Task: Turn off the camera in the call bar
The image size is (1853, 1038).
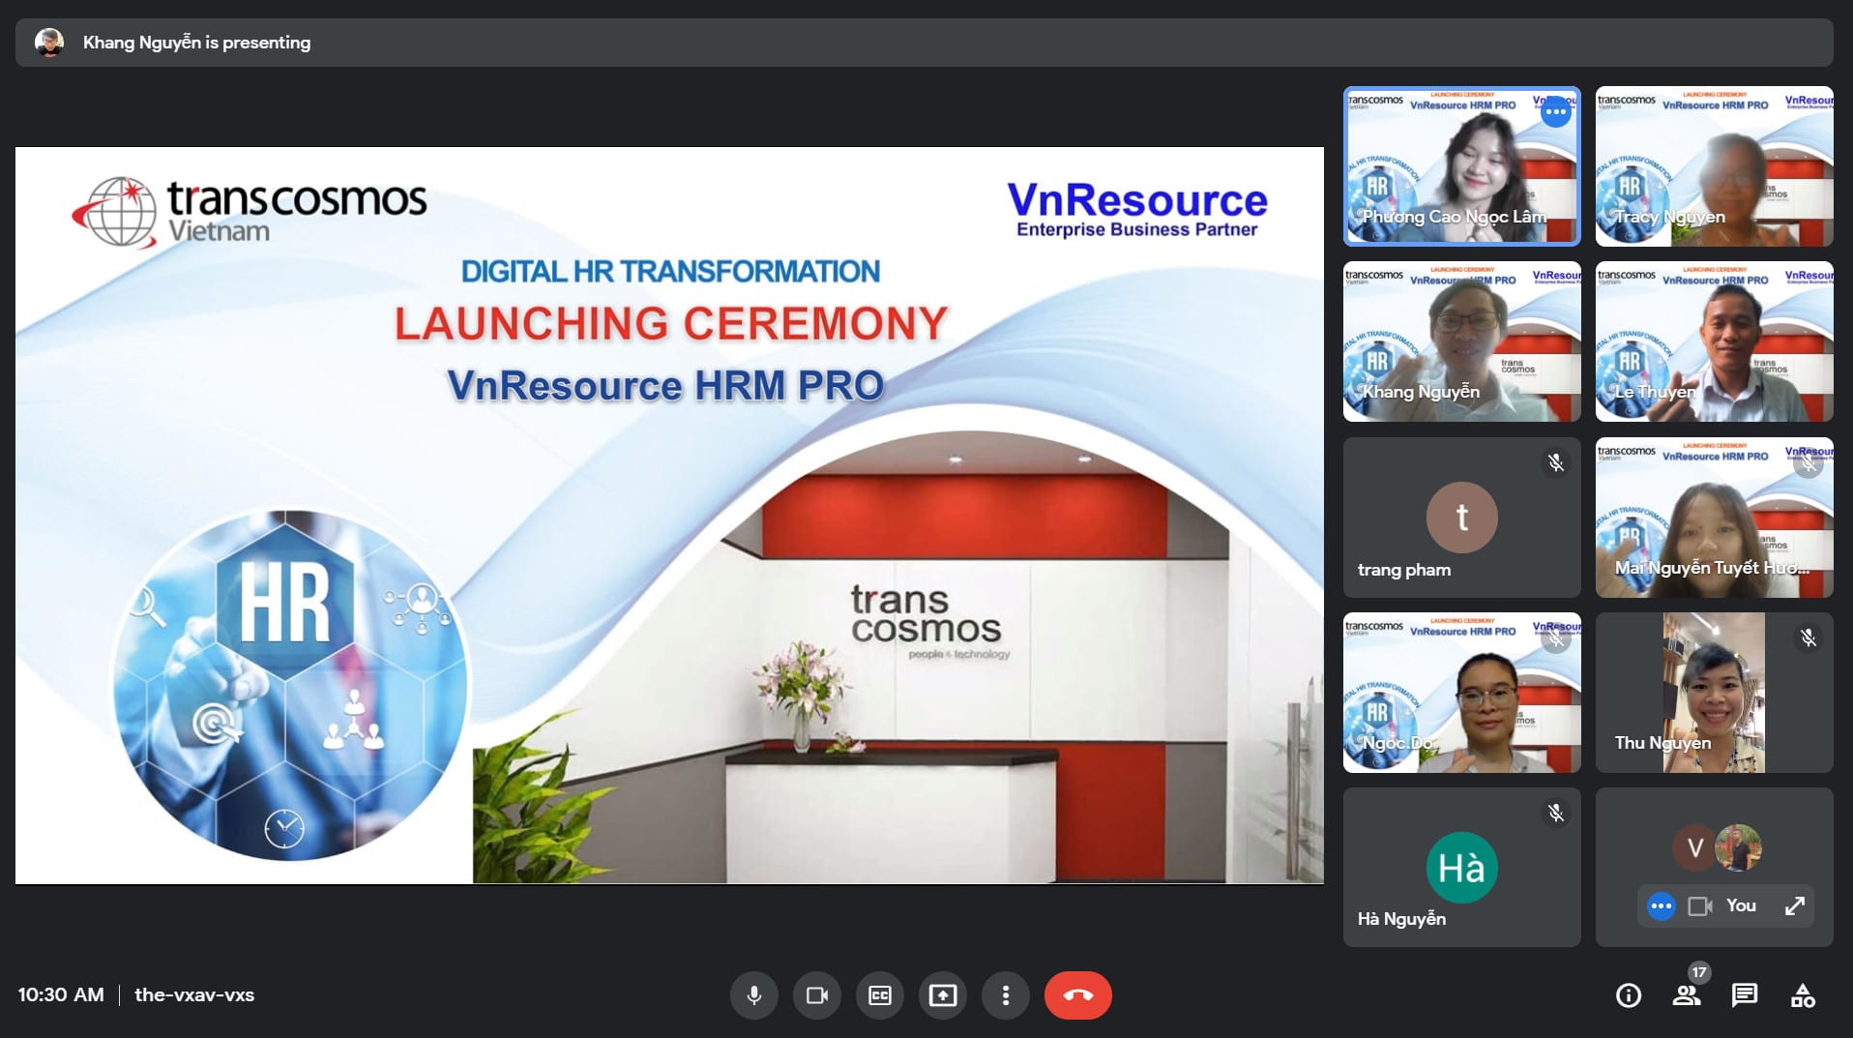Action: (817, 995)
